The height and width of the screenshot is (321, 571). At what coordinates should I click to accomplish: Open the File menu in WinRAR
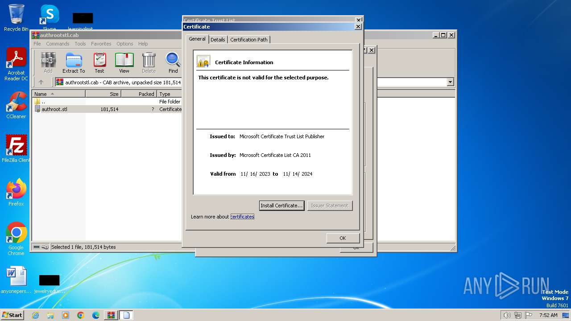coord(37,44)
